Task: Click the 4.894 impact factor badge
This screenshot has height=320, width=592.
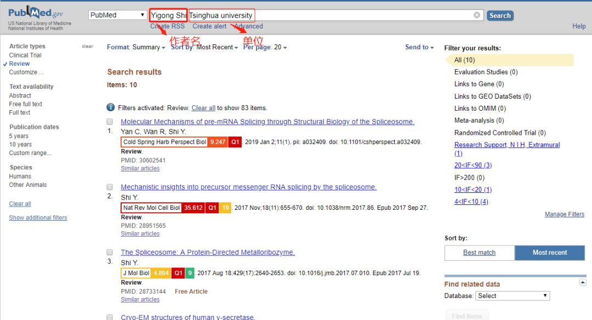Action: (161, 273)
